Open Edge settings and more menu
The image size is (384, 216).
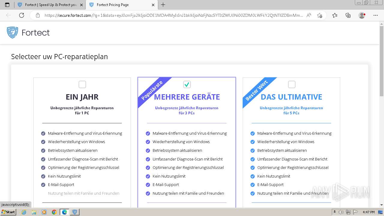coord(376,15)
